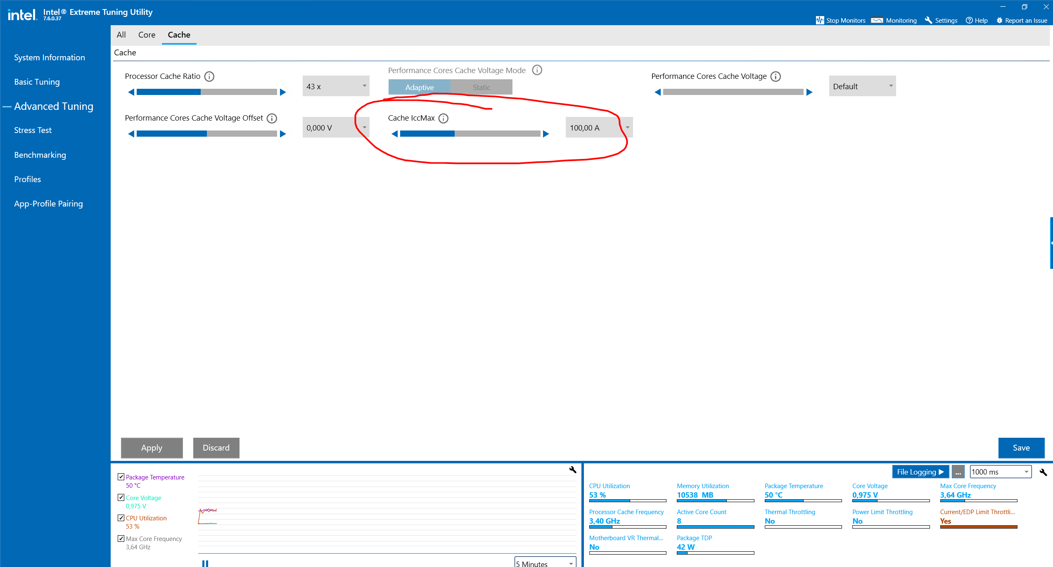Image resolution: width=1053 pixels, height=567 pixels.
Task: Select Static cache voltage mode
Action: pos(481,87)
